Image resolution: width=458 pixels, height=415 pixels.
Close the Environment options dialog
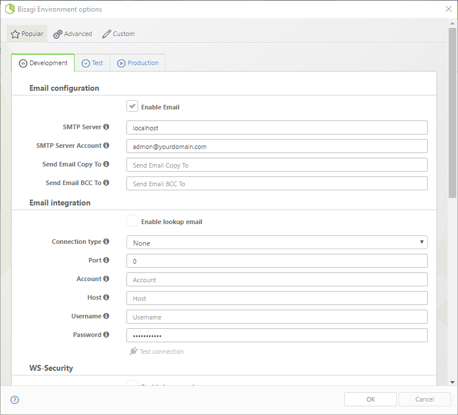pos(449,9)
